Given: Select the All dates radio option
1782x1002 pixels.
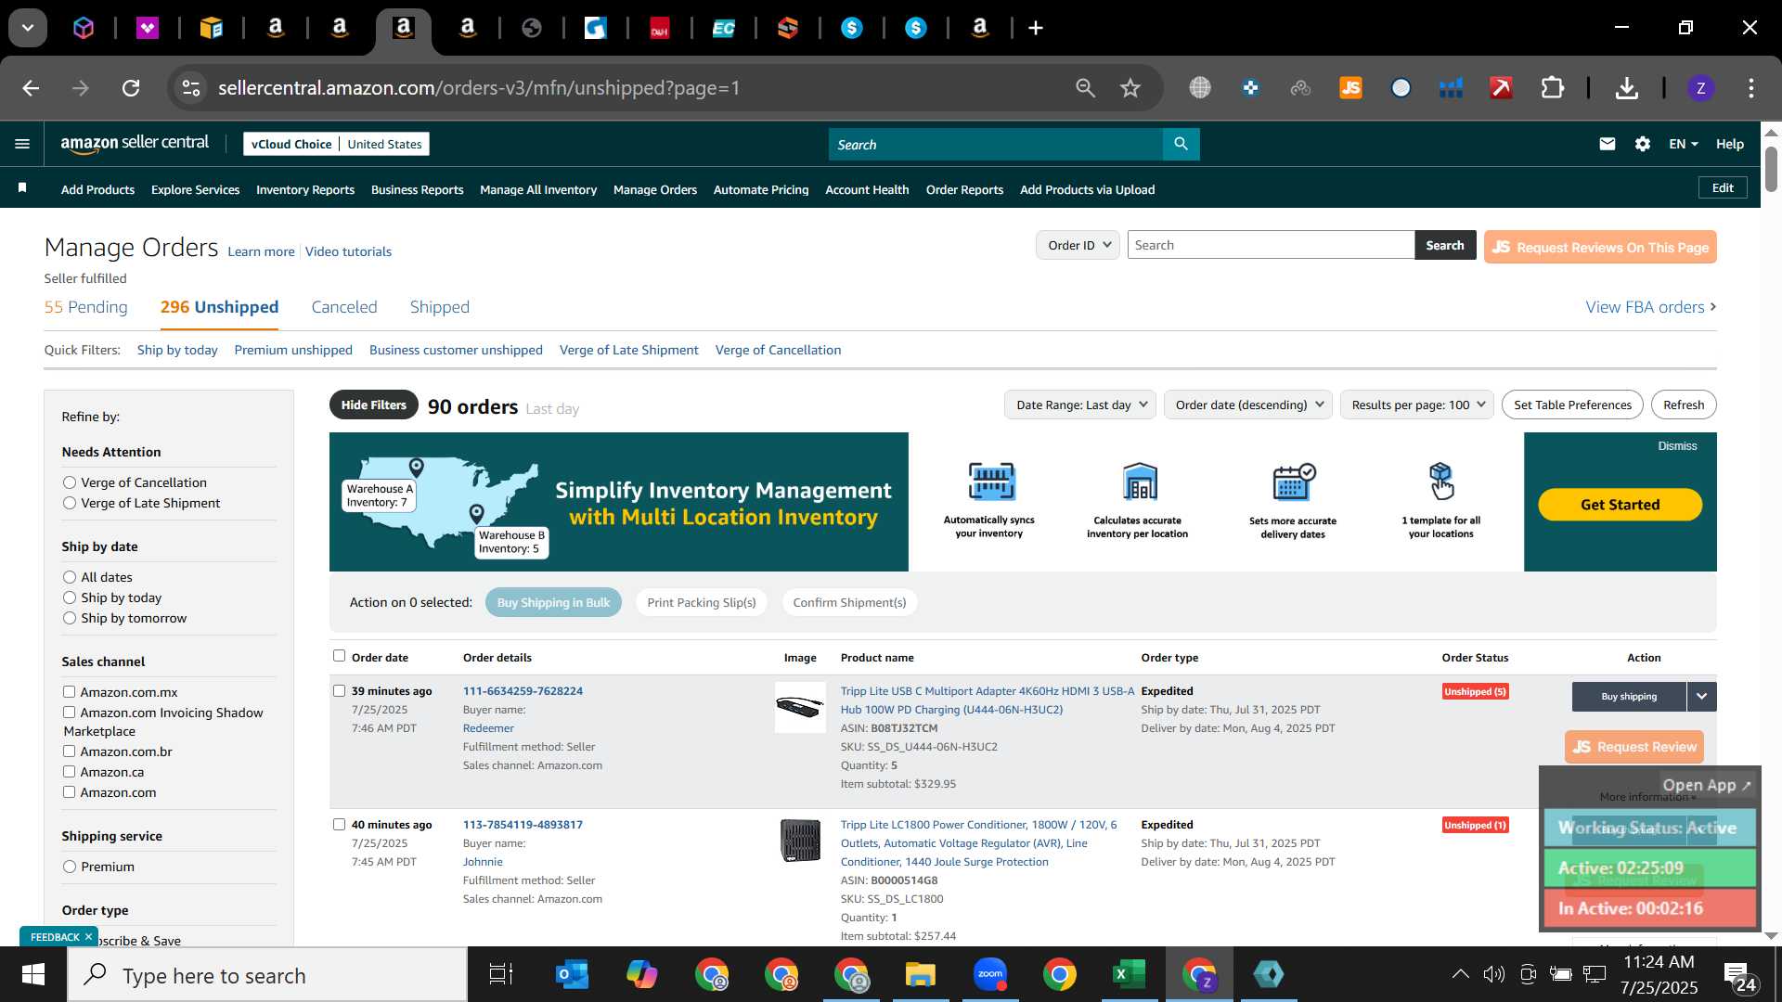Looking at the screenshot, I should pyautogui.click(x=70, y=577).
